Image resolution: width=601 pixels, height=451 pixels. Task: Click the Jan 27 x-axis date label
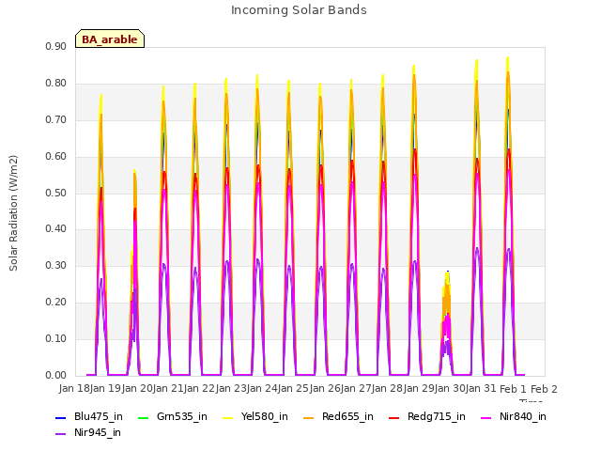coord(357,389)
